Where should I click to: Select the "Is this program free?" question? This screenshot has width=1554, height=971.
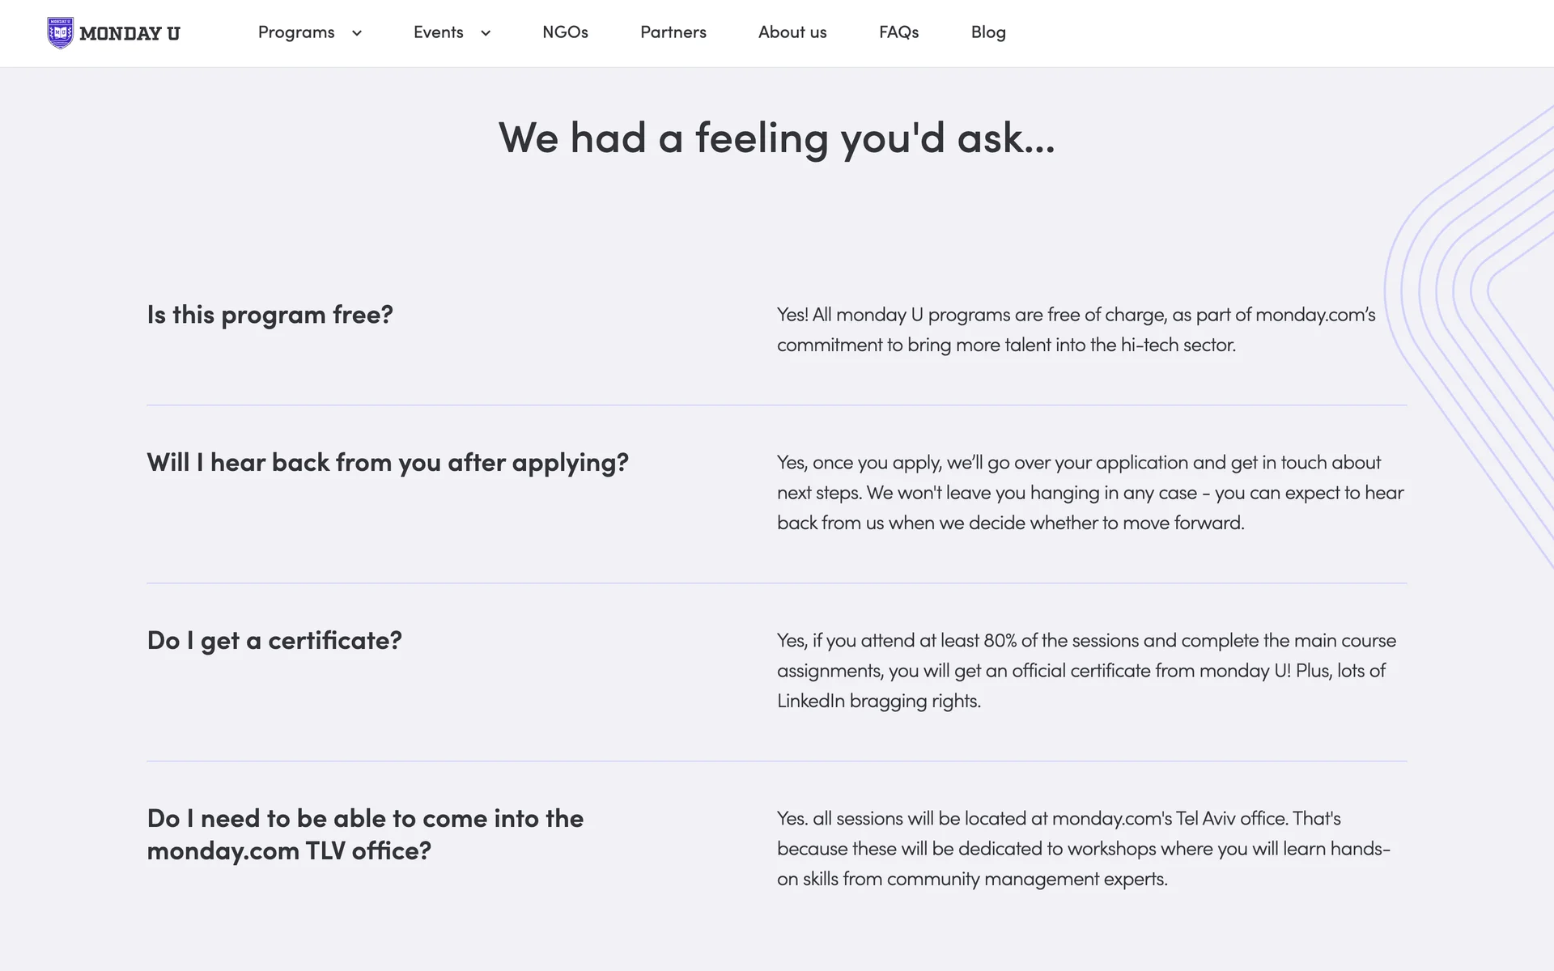tap(270, 315)
